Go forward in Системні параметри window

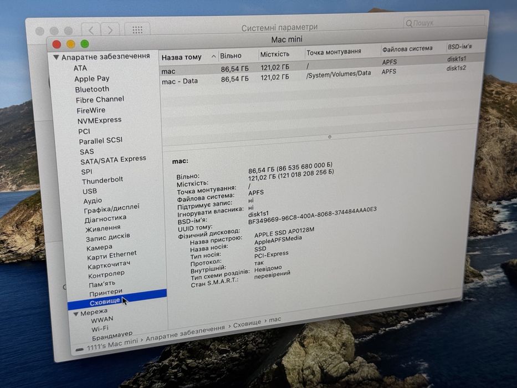tap(110, 30)
